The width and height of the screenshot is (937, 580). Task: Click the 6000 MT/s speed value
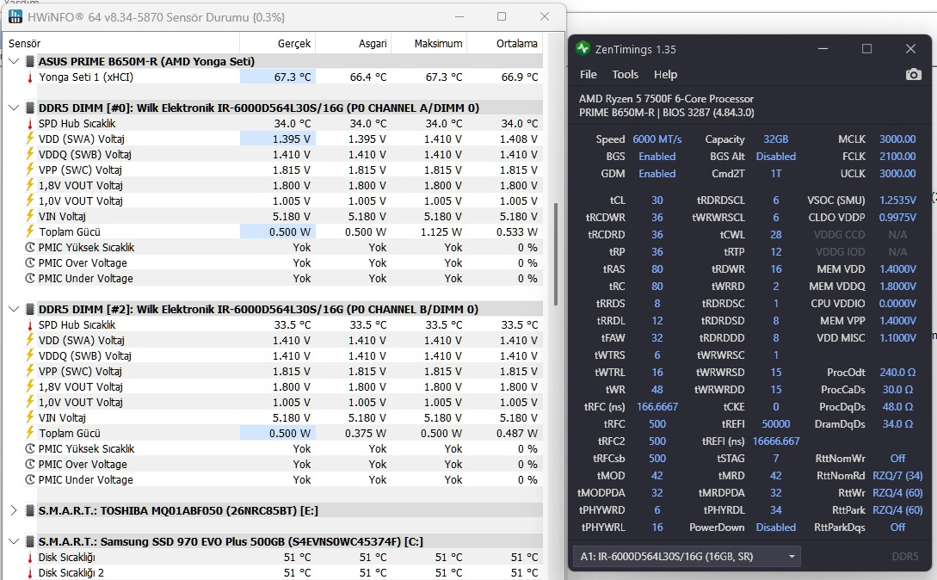(657, 139)
